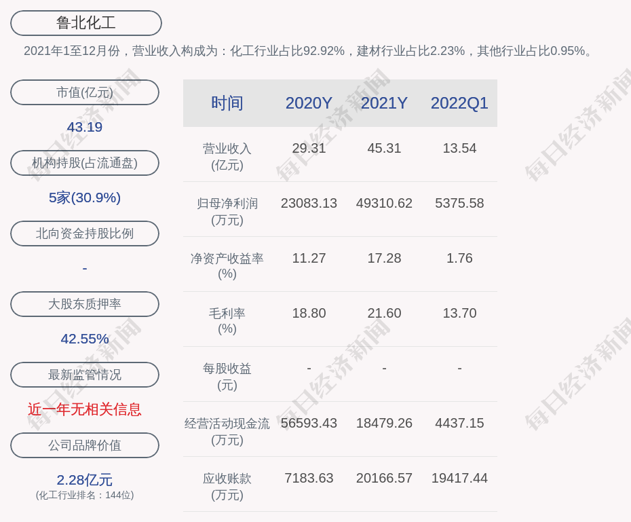This screenshot has height=522, width=631.
Task: Select the value 5家(30.9%)
Action: (x=85, y=198)
